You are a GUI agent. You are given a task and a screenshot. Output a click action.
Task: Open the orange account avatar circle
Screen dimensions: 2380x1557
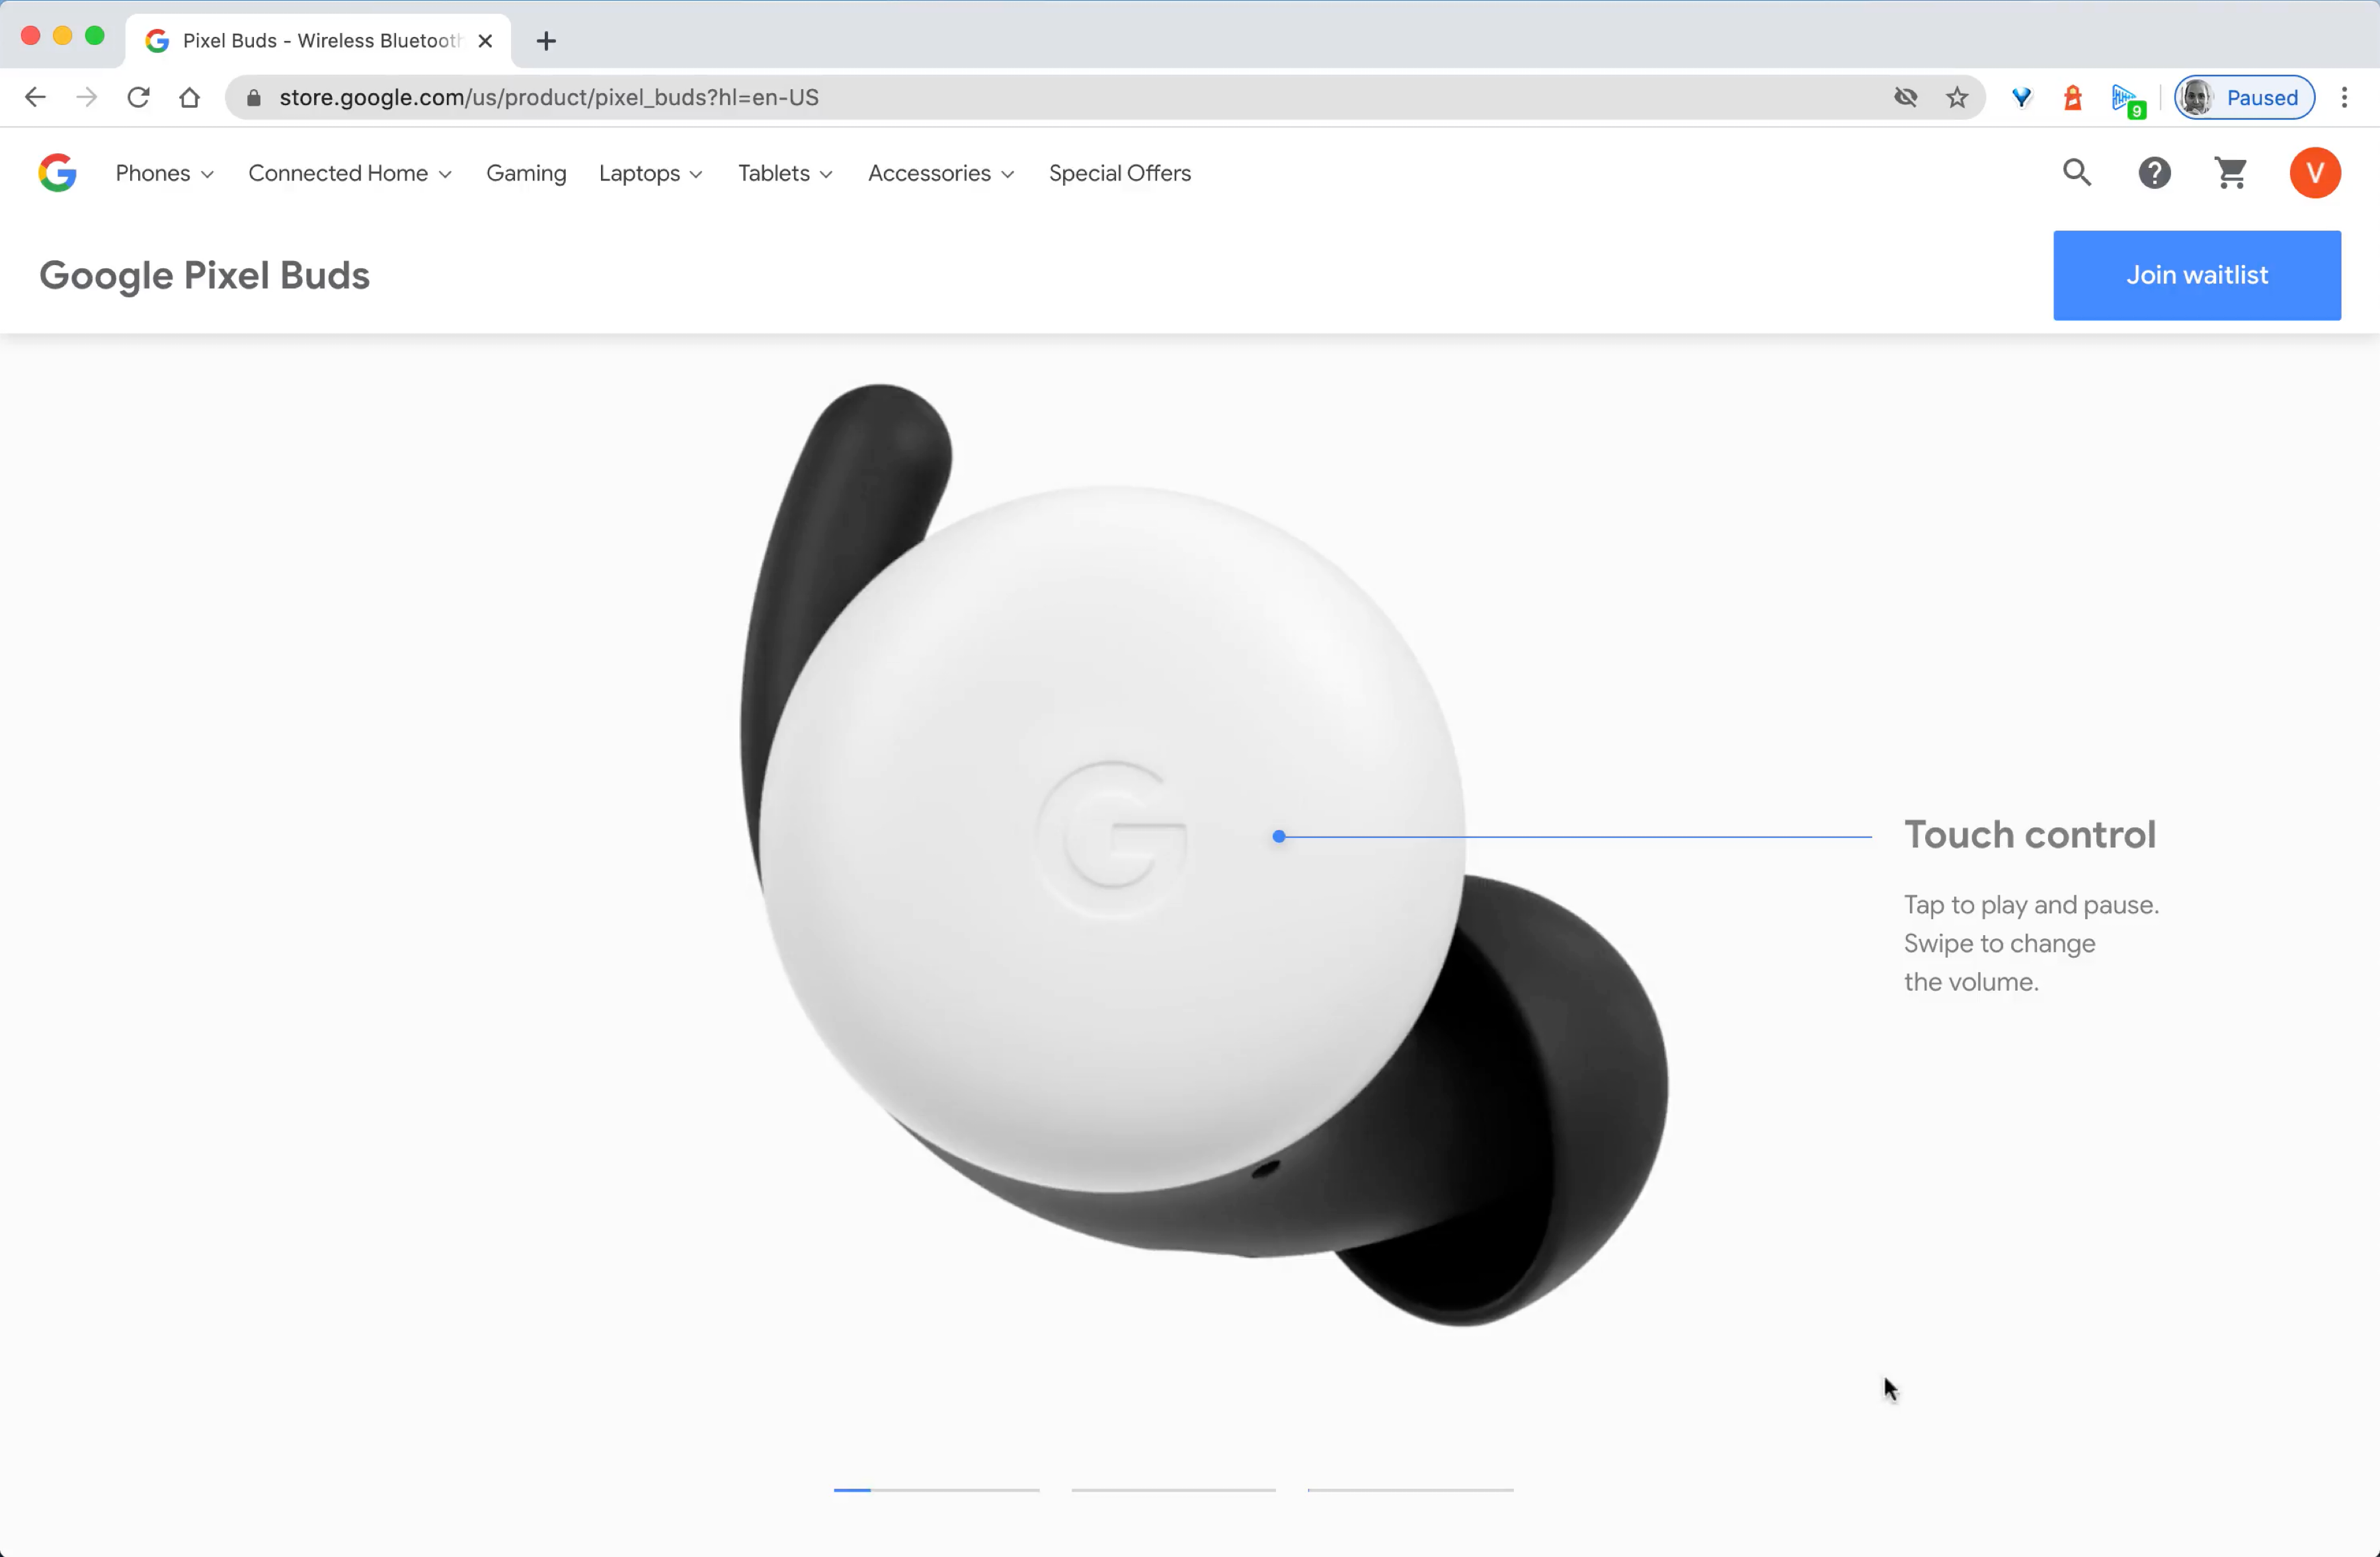point(2315,173)
